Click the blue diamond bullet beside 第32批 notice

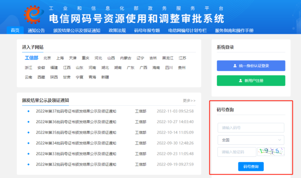[28, 164]
